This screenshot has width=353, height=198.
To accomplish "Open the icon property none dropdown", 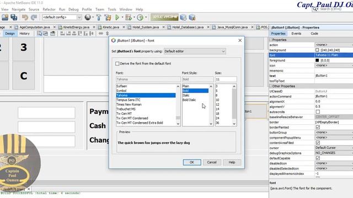I will 334,65.
